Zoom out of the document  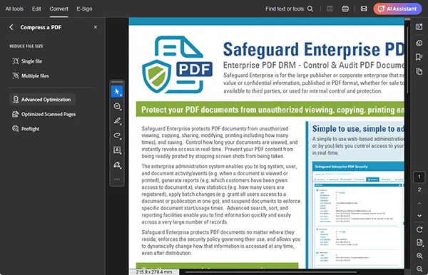(419, 269)
